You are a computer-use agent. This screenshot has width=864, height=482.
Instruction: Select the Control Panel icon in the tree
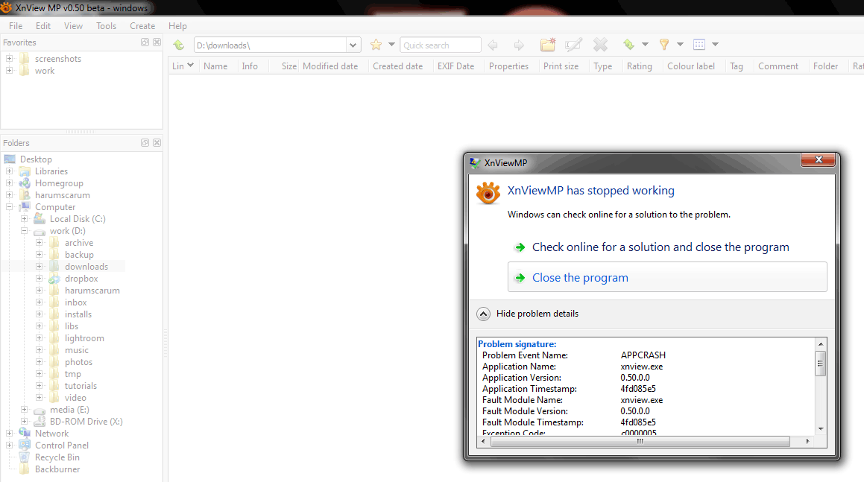(x=25, y=445)
